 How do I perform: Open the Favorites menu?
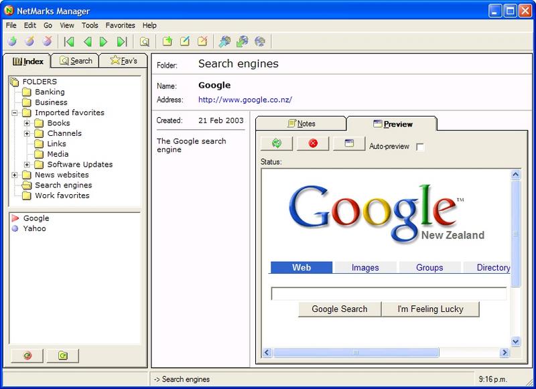(121, 25)
